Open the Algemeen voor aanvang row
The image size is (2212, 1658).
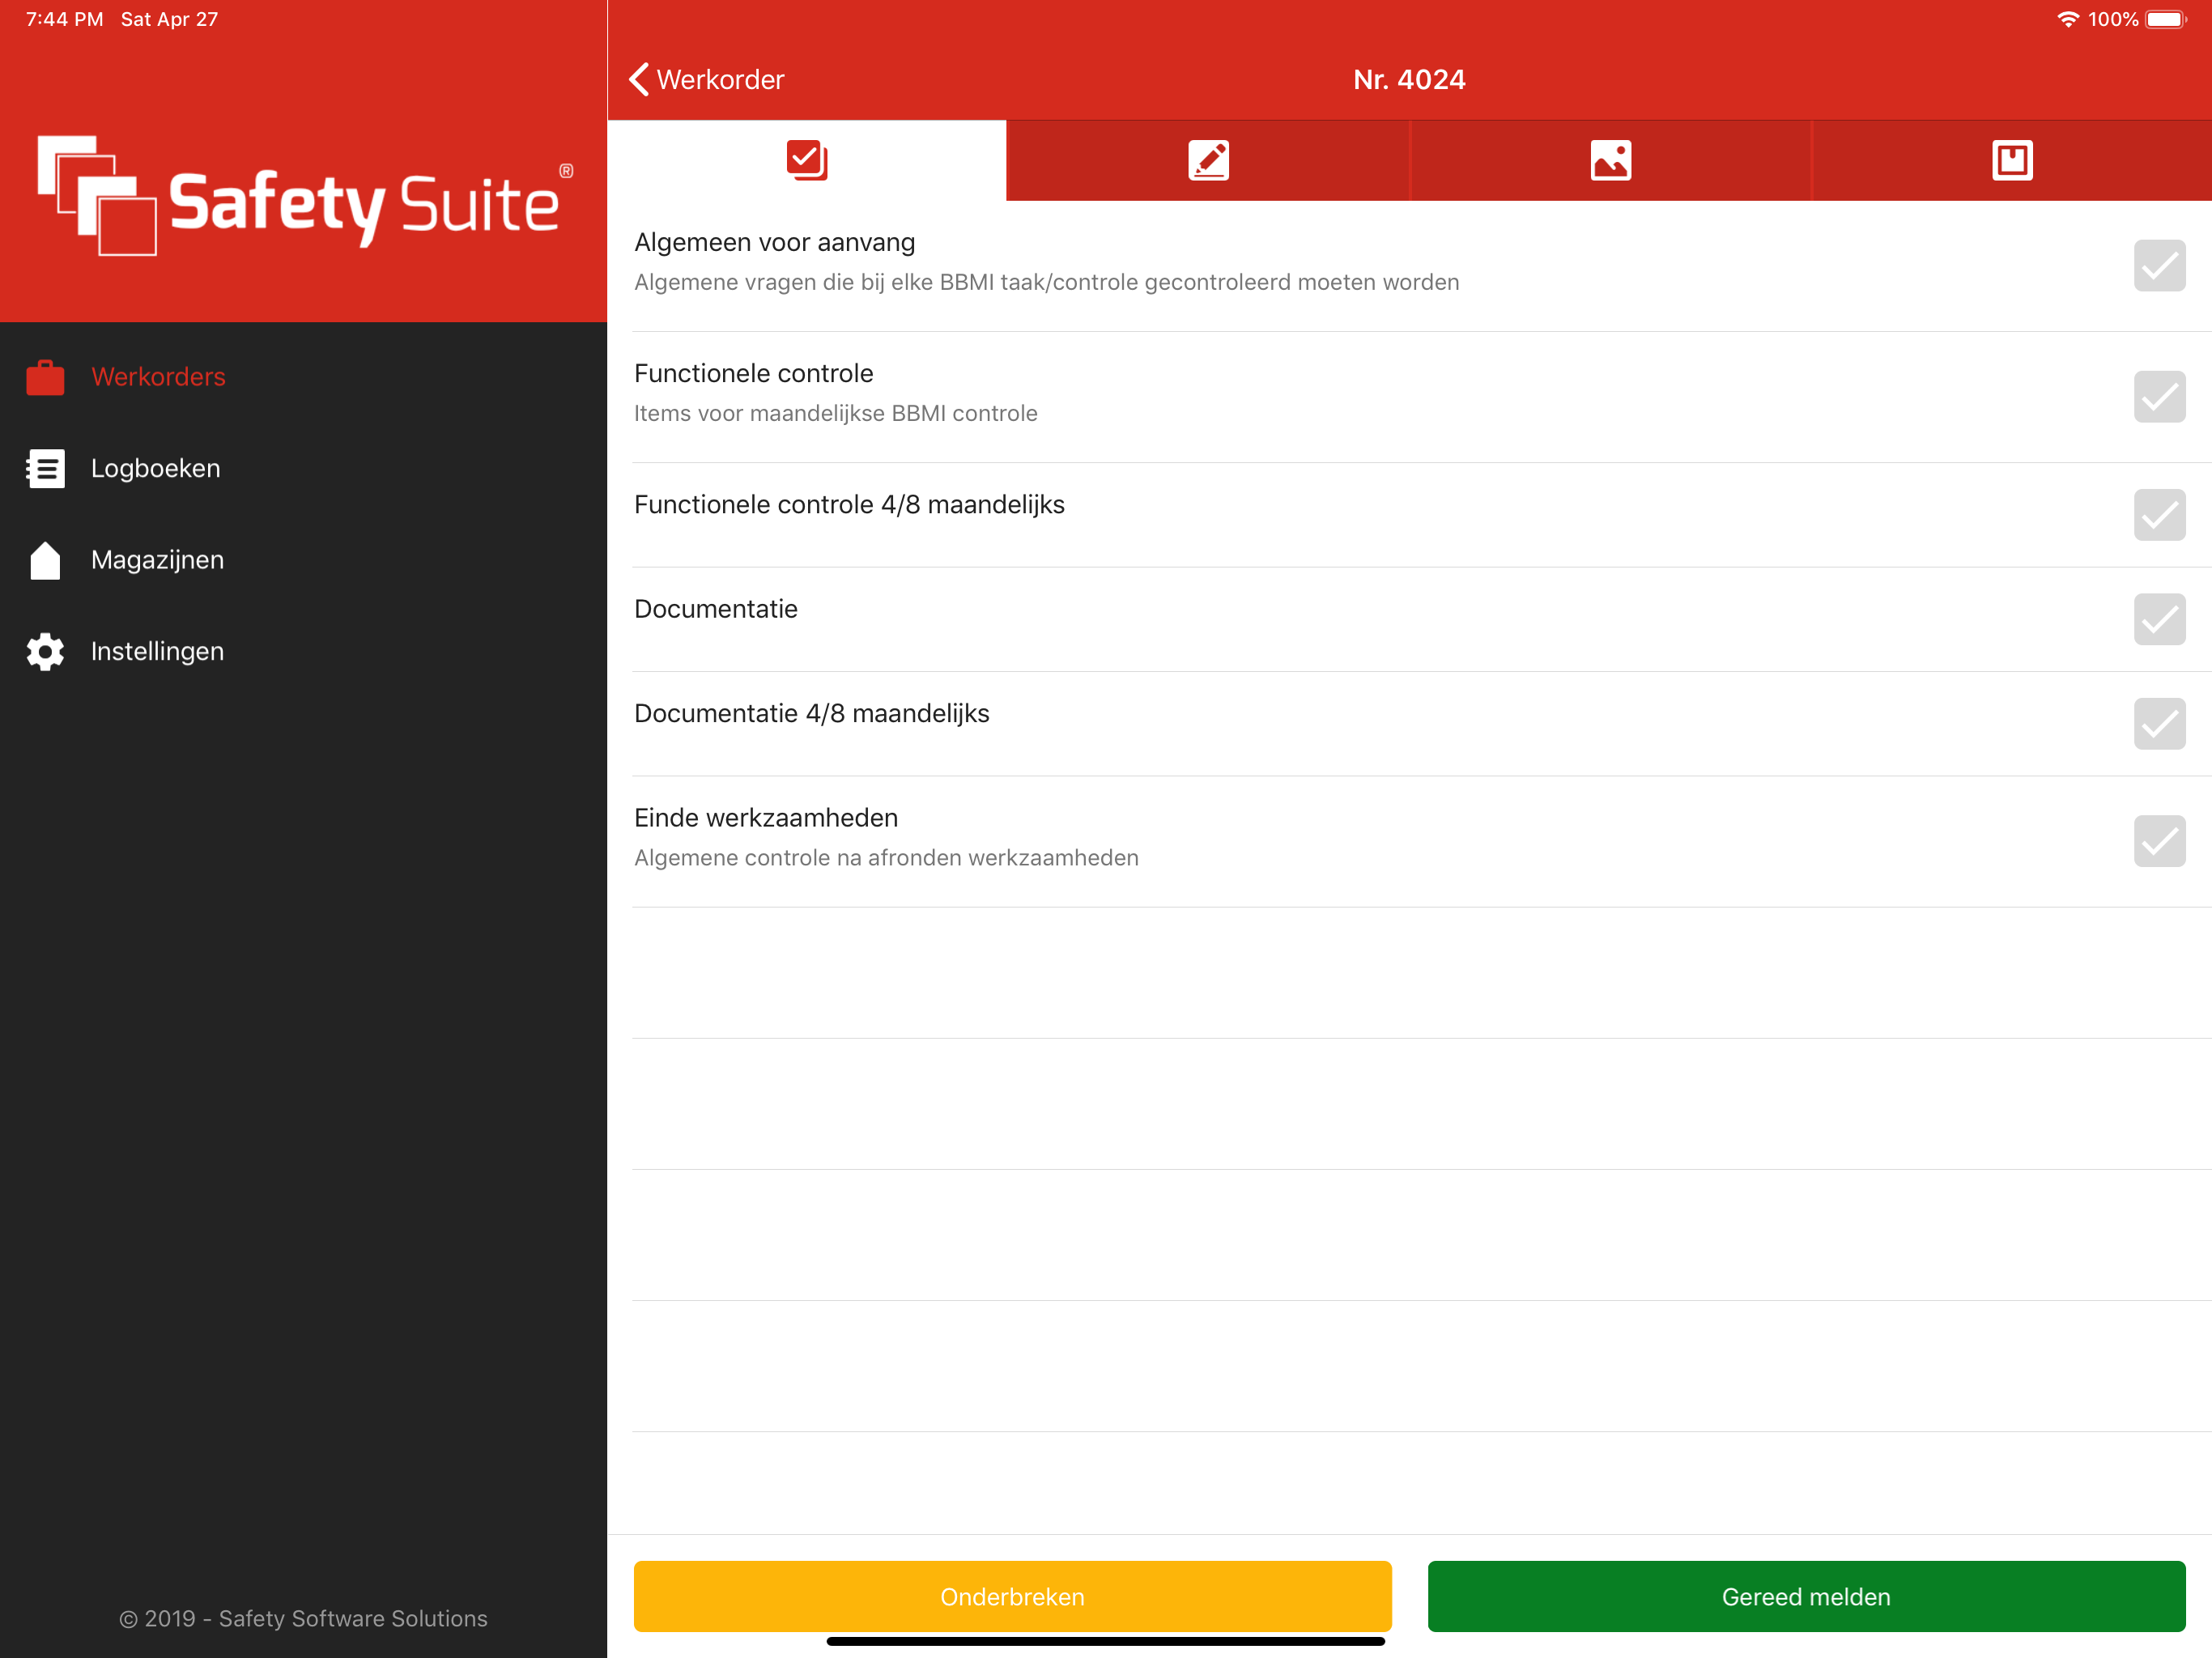[1409, 265]
